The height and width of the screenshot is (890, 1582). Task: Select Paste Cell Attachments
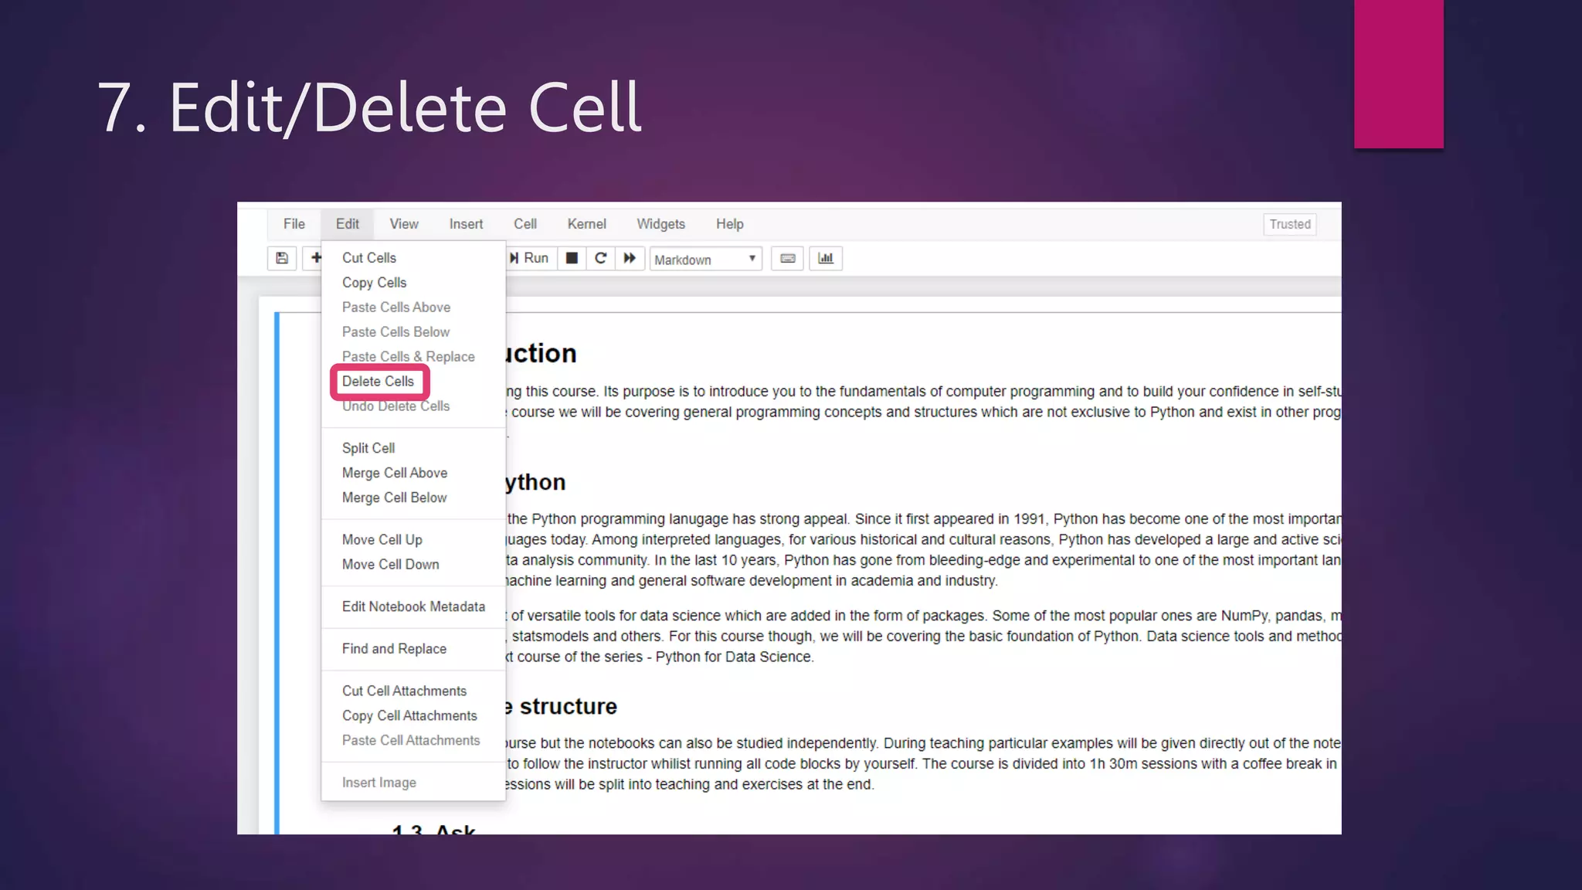pyautogui.click(x=413, y=740)
